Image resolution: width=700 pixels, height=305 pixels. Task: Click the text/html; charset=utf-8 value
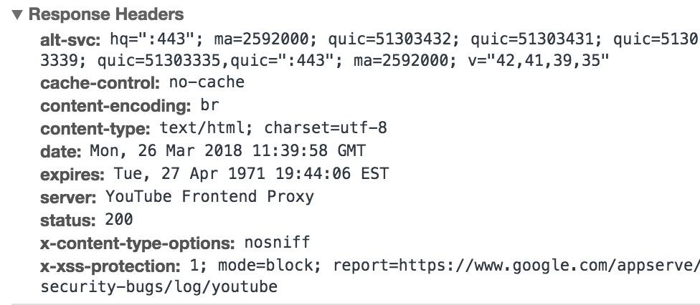pyautogui.click(x=273, y=128)
